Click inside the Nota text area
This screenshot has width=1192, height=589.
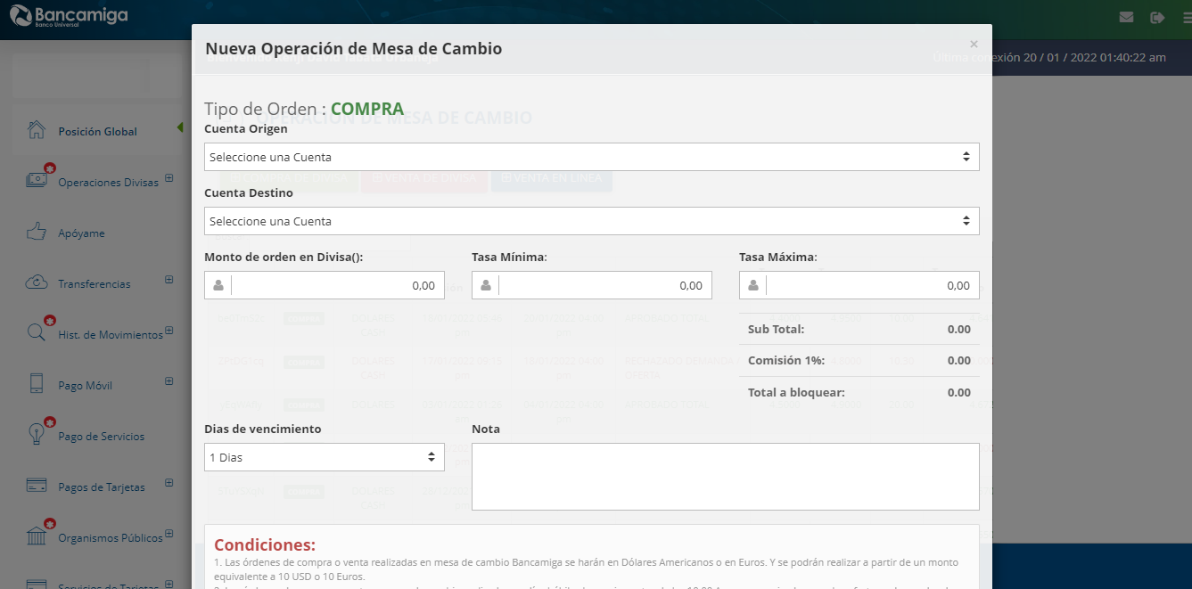pos(725,477)
